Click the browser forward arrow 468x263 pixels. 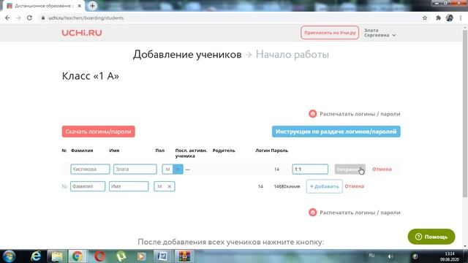(18, 18)
